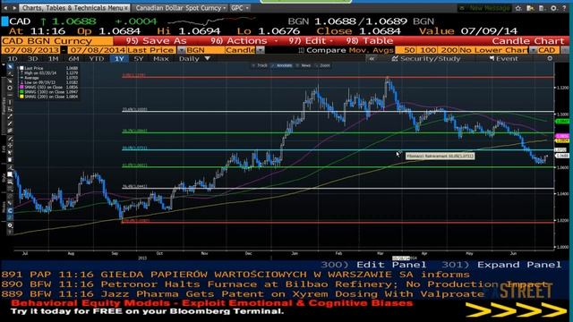Viewport: 573px width, 322px height.
Task: Click the favorites star icon in top bar
Action: coord(518,8)
